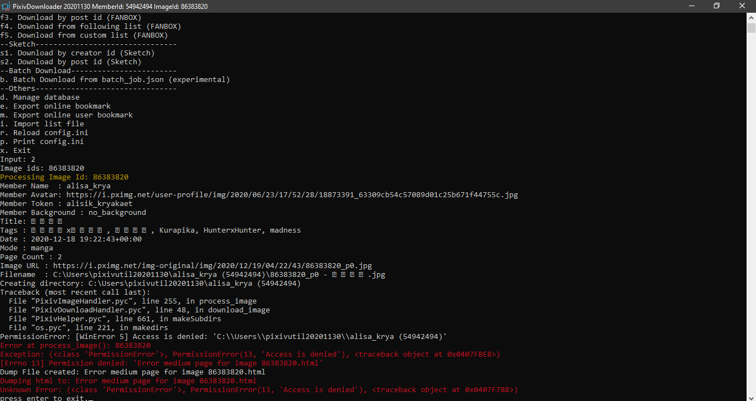Click the line 'f5. Download from custom list (FANBOX)'

pos(84,35)
